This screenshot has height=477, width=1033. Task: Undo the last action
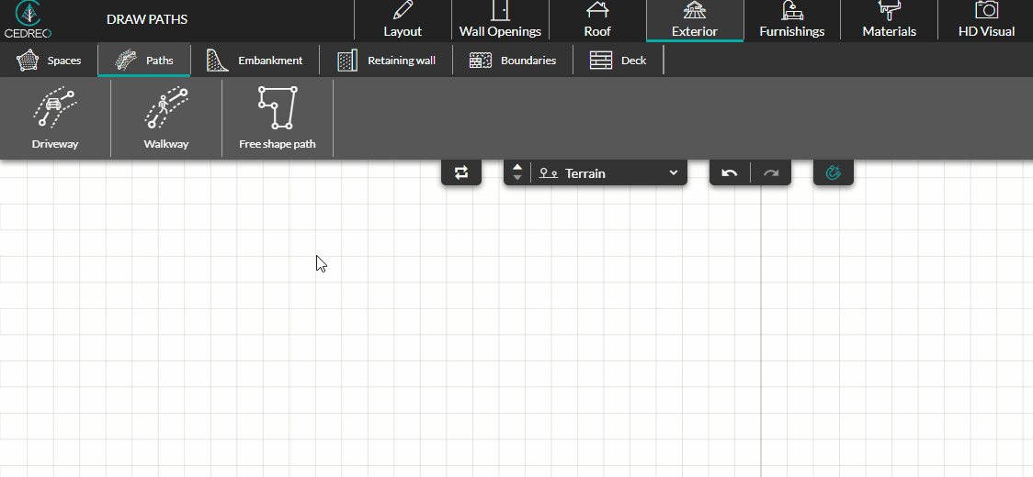pos(730,172)
